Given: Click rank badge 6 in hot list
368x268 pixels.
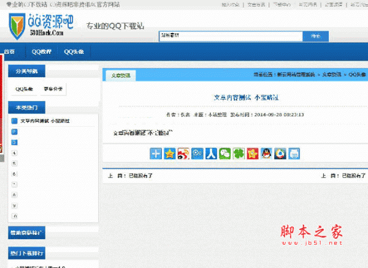Looking at the screenshot, I should coord(14,174).
